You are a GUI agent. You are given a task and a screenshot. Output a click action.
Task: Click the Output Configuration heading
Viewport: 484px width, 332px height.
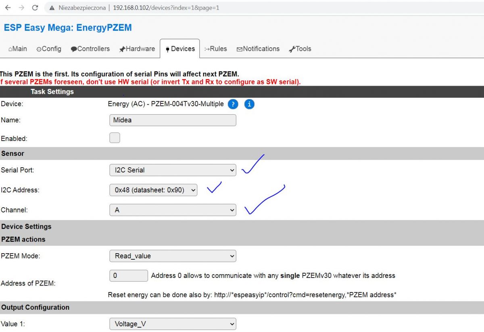pos(35,307)
